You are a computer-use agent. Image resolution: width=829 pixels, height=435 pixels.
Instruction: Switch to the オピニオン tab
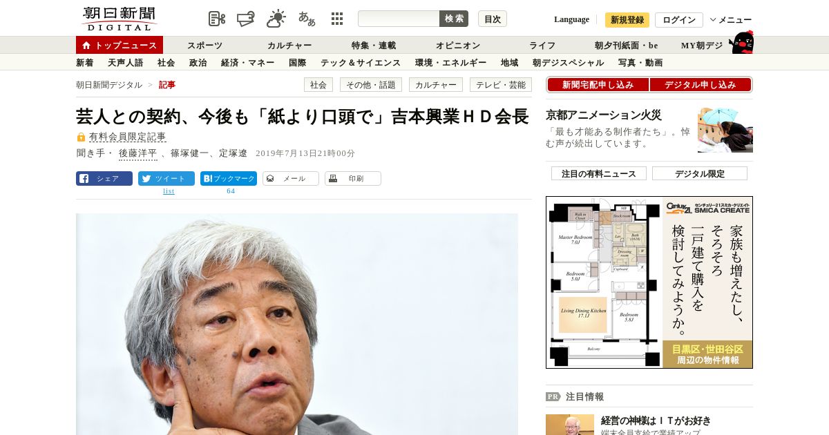click(x=458, y=46)
